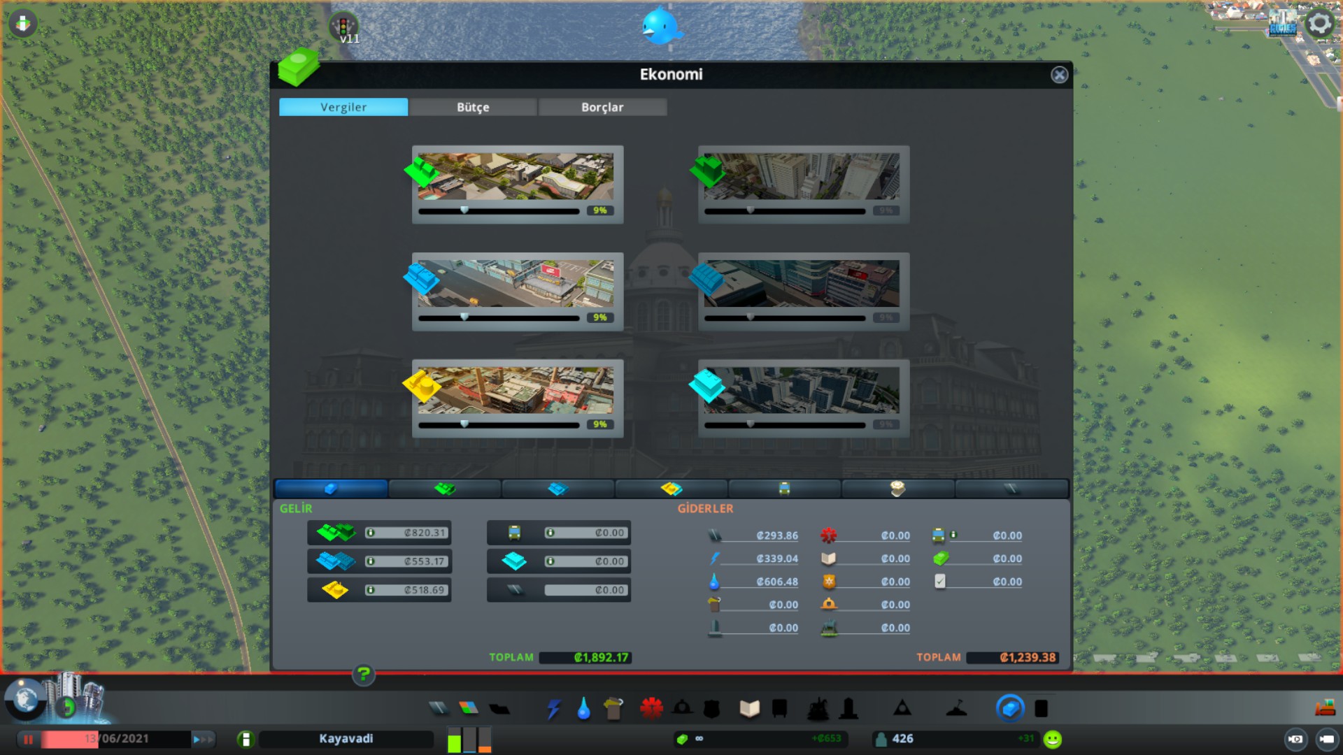Open the Healthcare menu
This screenshot has width=1343, height=755.
coord(651,709)
